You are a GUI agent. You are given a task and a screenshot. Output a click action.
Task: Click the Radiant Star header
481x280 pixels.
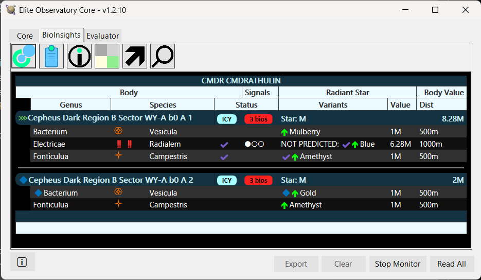coord(348,93)
